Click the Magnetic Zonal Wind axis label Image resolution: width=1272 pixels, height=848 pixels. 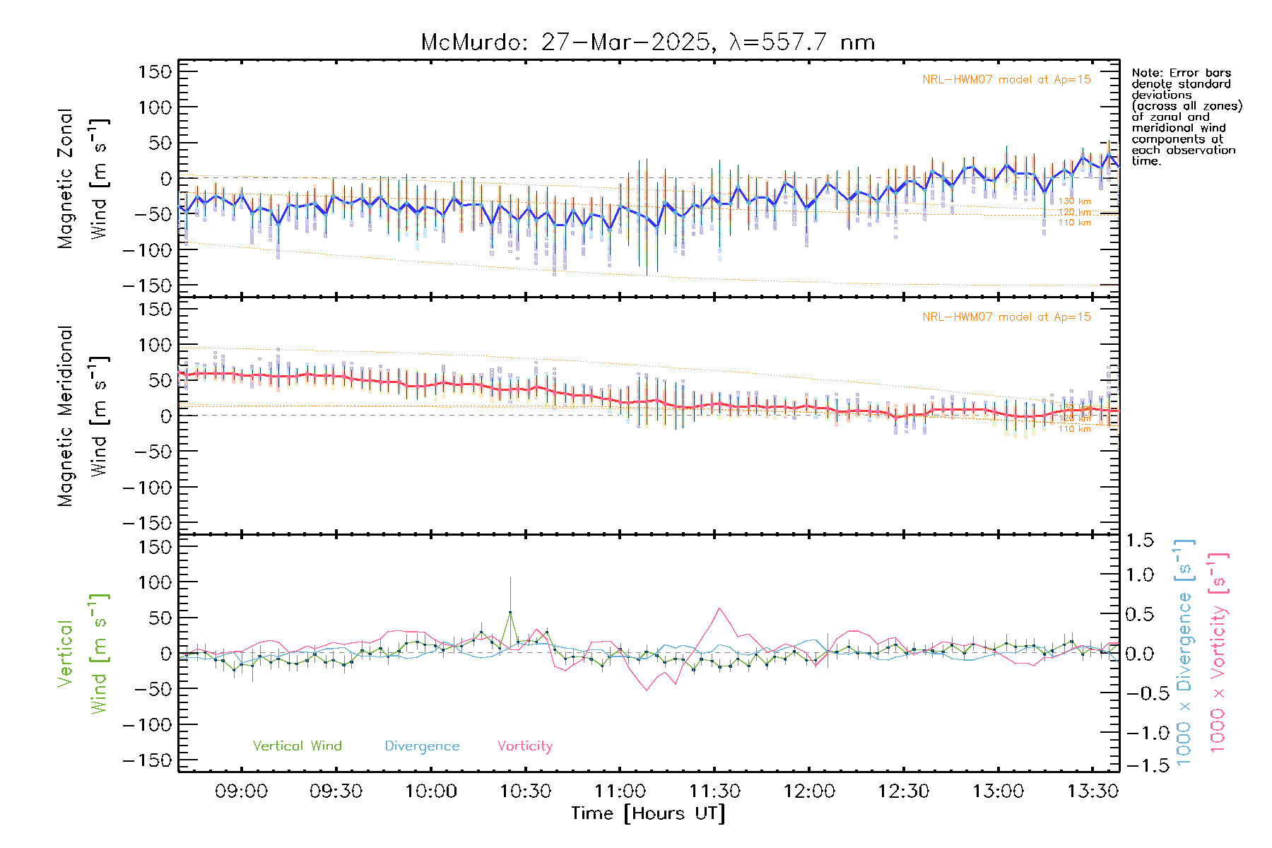click(82, 178)
